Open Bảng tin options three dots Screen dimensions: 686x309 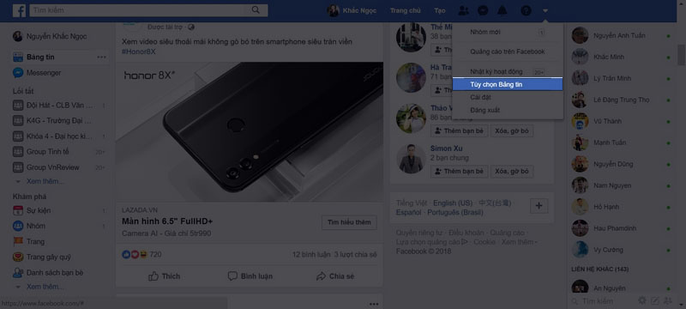[x=102, y=57]
